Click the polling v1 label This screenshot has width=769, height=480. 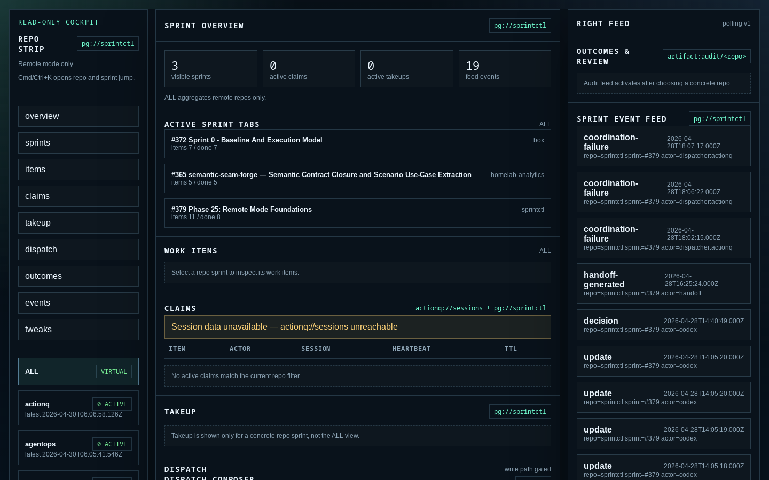tap(736, 23)
